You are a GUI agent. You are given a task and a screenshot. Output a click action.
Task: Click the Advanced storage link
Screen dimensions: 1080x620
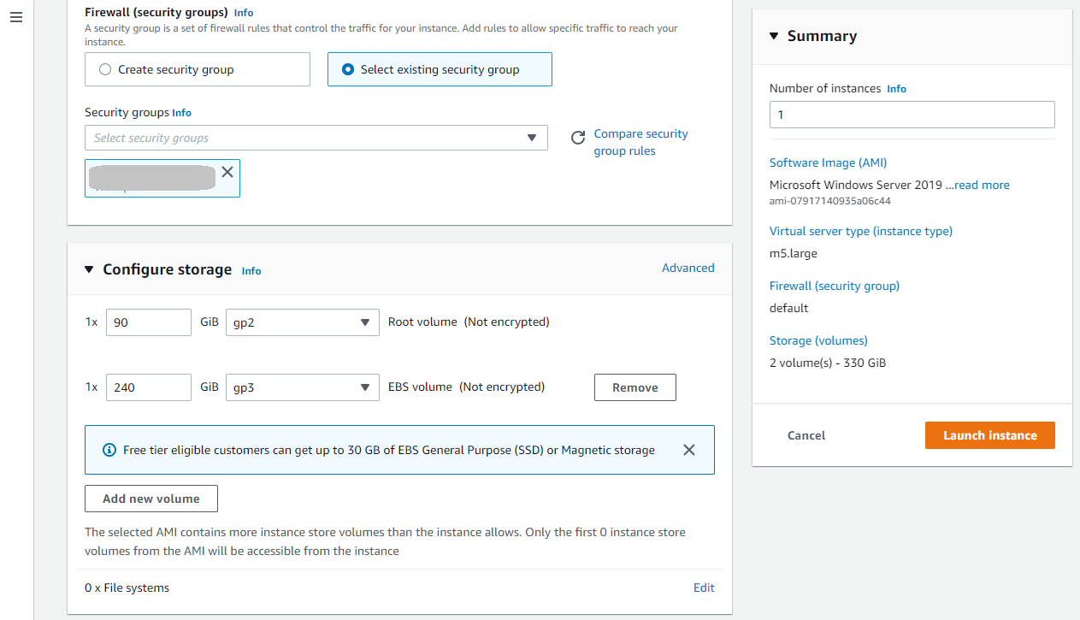point(688,268)
